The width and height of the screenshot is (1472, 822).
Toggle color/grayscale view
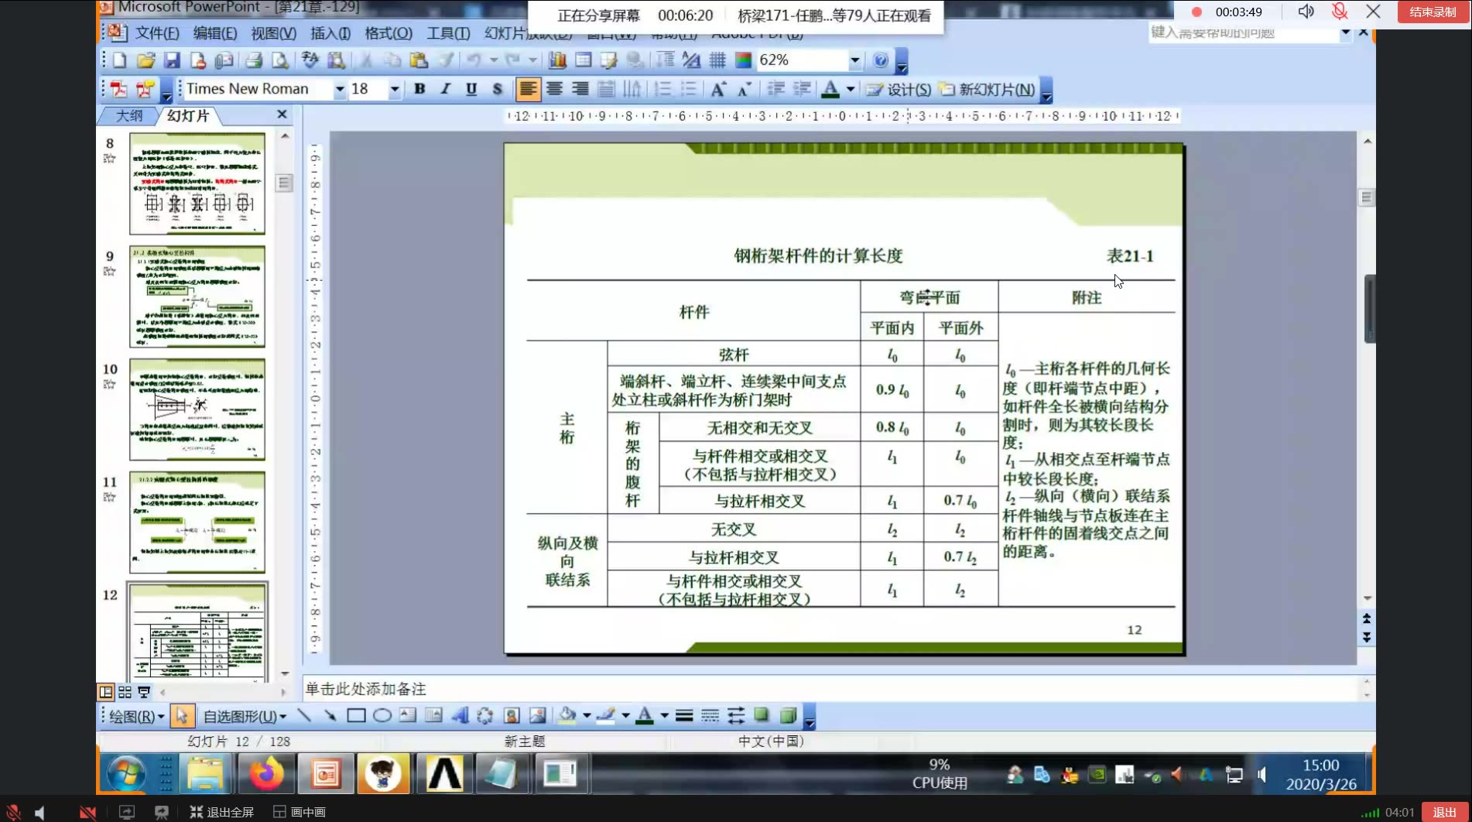(744, 60)
